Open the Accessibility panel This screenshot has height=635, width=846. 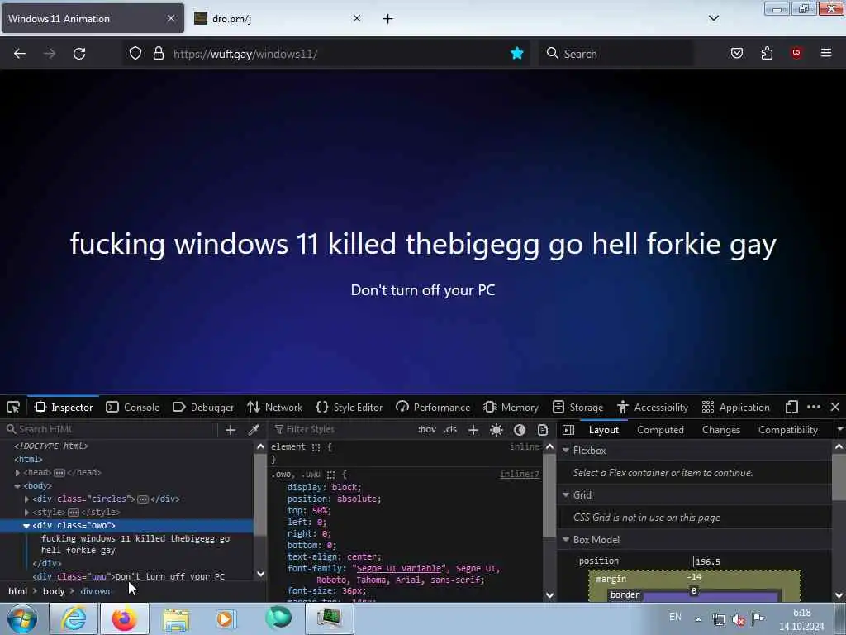(x=653, y=407)
